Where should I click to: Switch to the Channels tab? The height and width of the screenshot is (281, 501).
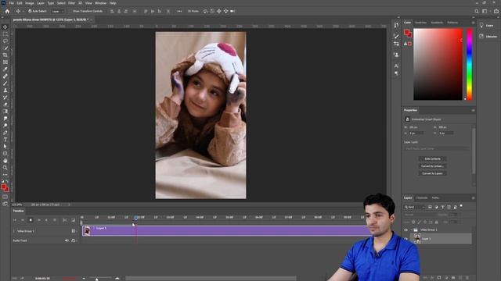[x=422, y=197]
